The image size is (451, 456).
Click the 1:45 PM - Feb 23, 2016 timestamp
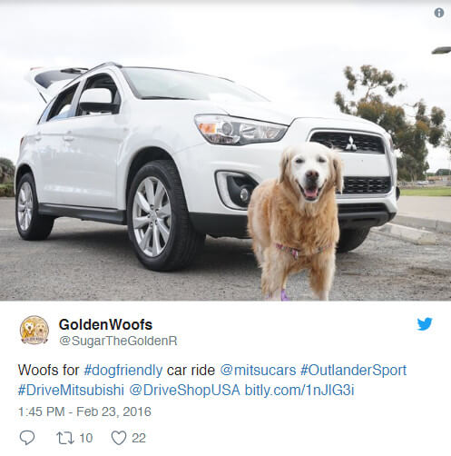click(84, 411)
